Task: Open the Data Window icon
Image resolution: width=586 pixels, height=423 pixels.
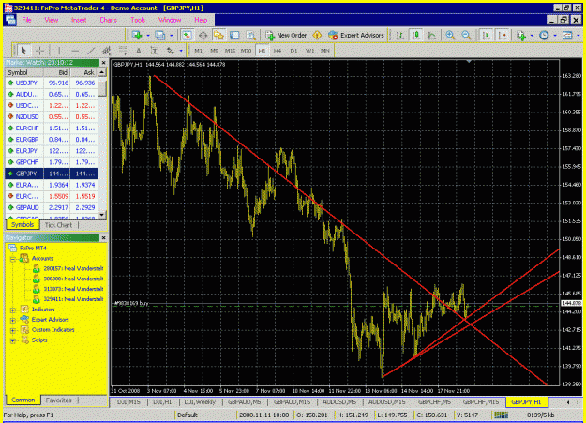Action: [203, 35]
